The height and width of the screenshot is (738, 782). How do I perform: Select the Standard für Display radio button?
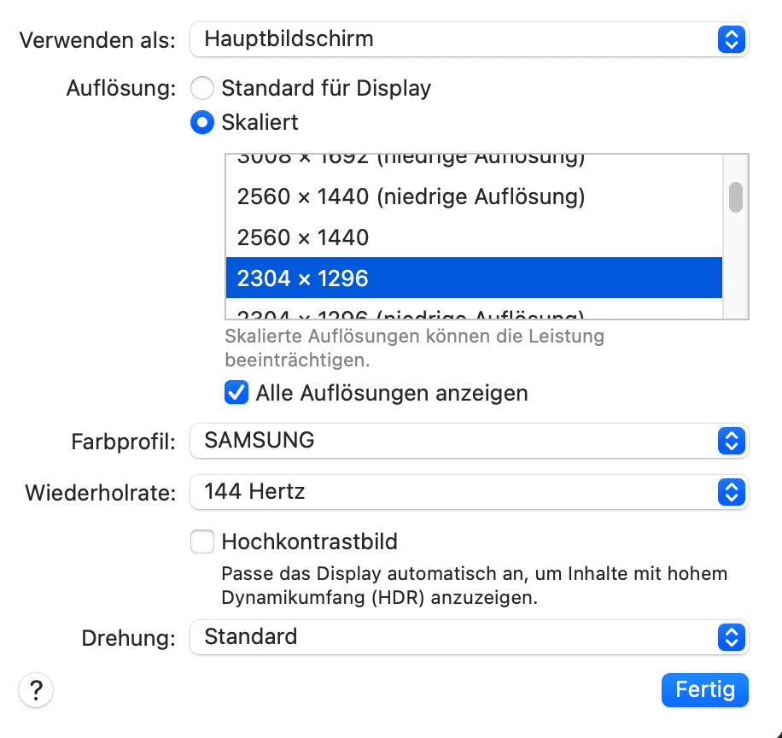coord(202,88)
